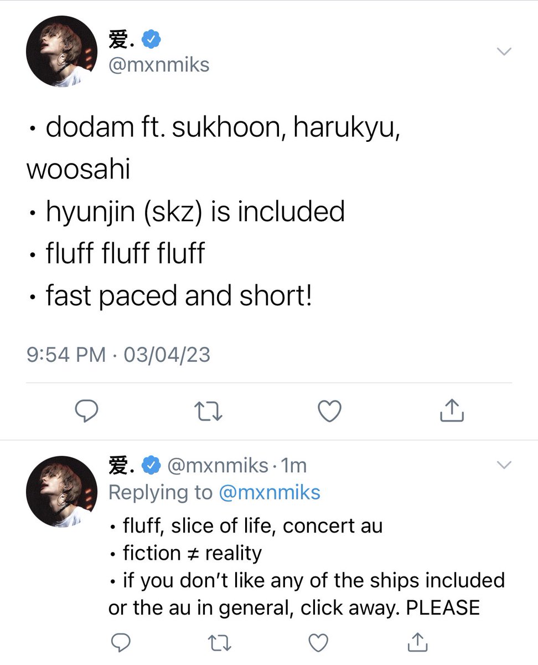Select the display name 爱. on the reply

point(122,466)
